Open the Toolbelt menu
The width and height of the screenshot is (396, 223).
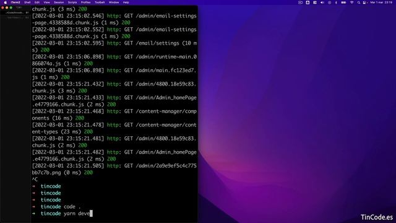click(x=100, y=2)
